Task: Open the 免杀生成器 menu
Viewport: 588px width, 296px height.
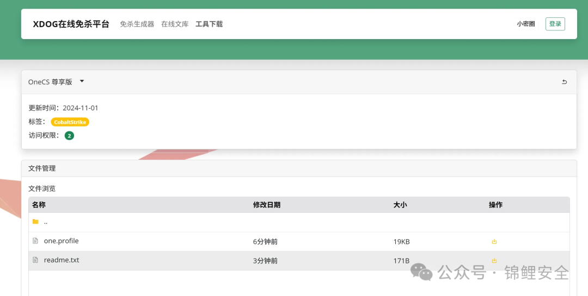Action: click(137, 24)
